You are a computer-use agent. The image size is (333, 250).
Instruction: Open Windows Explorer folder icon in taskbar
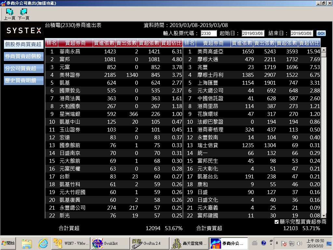[27, 243]
